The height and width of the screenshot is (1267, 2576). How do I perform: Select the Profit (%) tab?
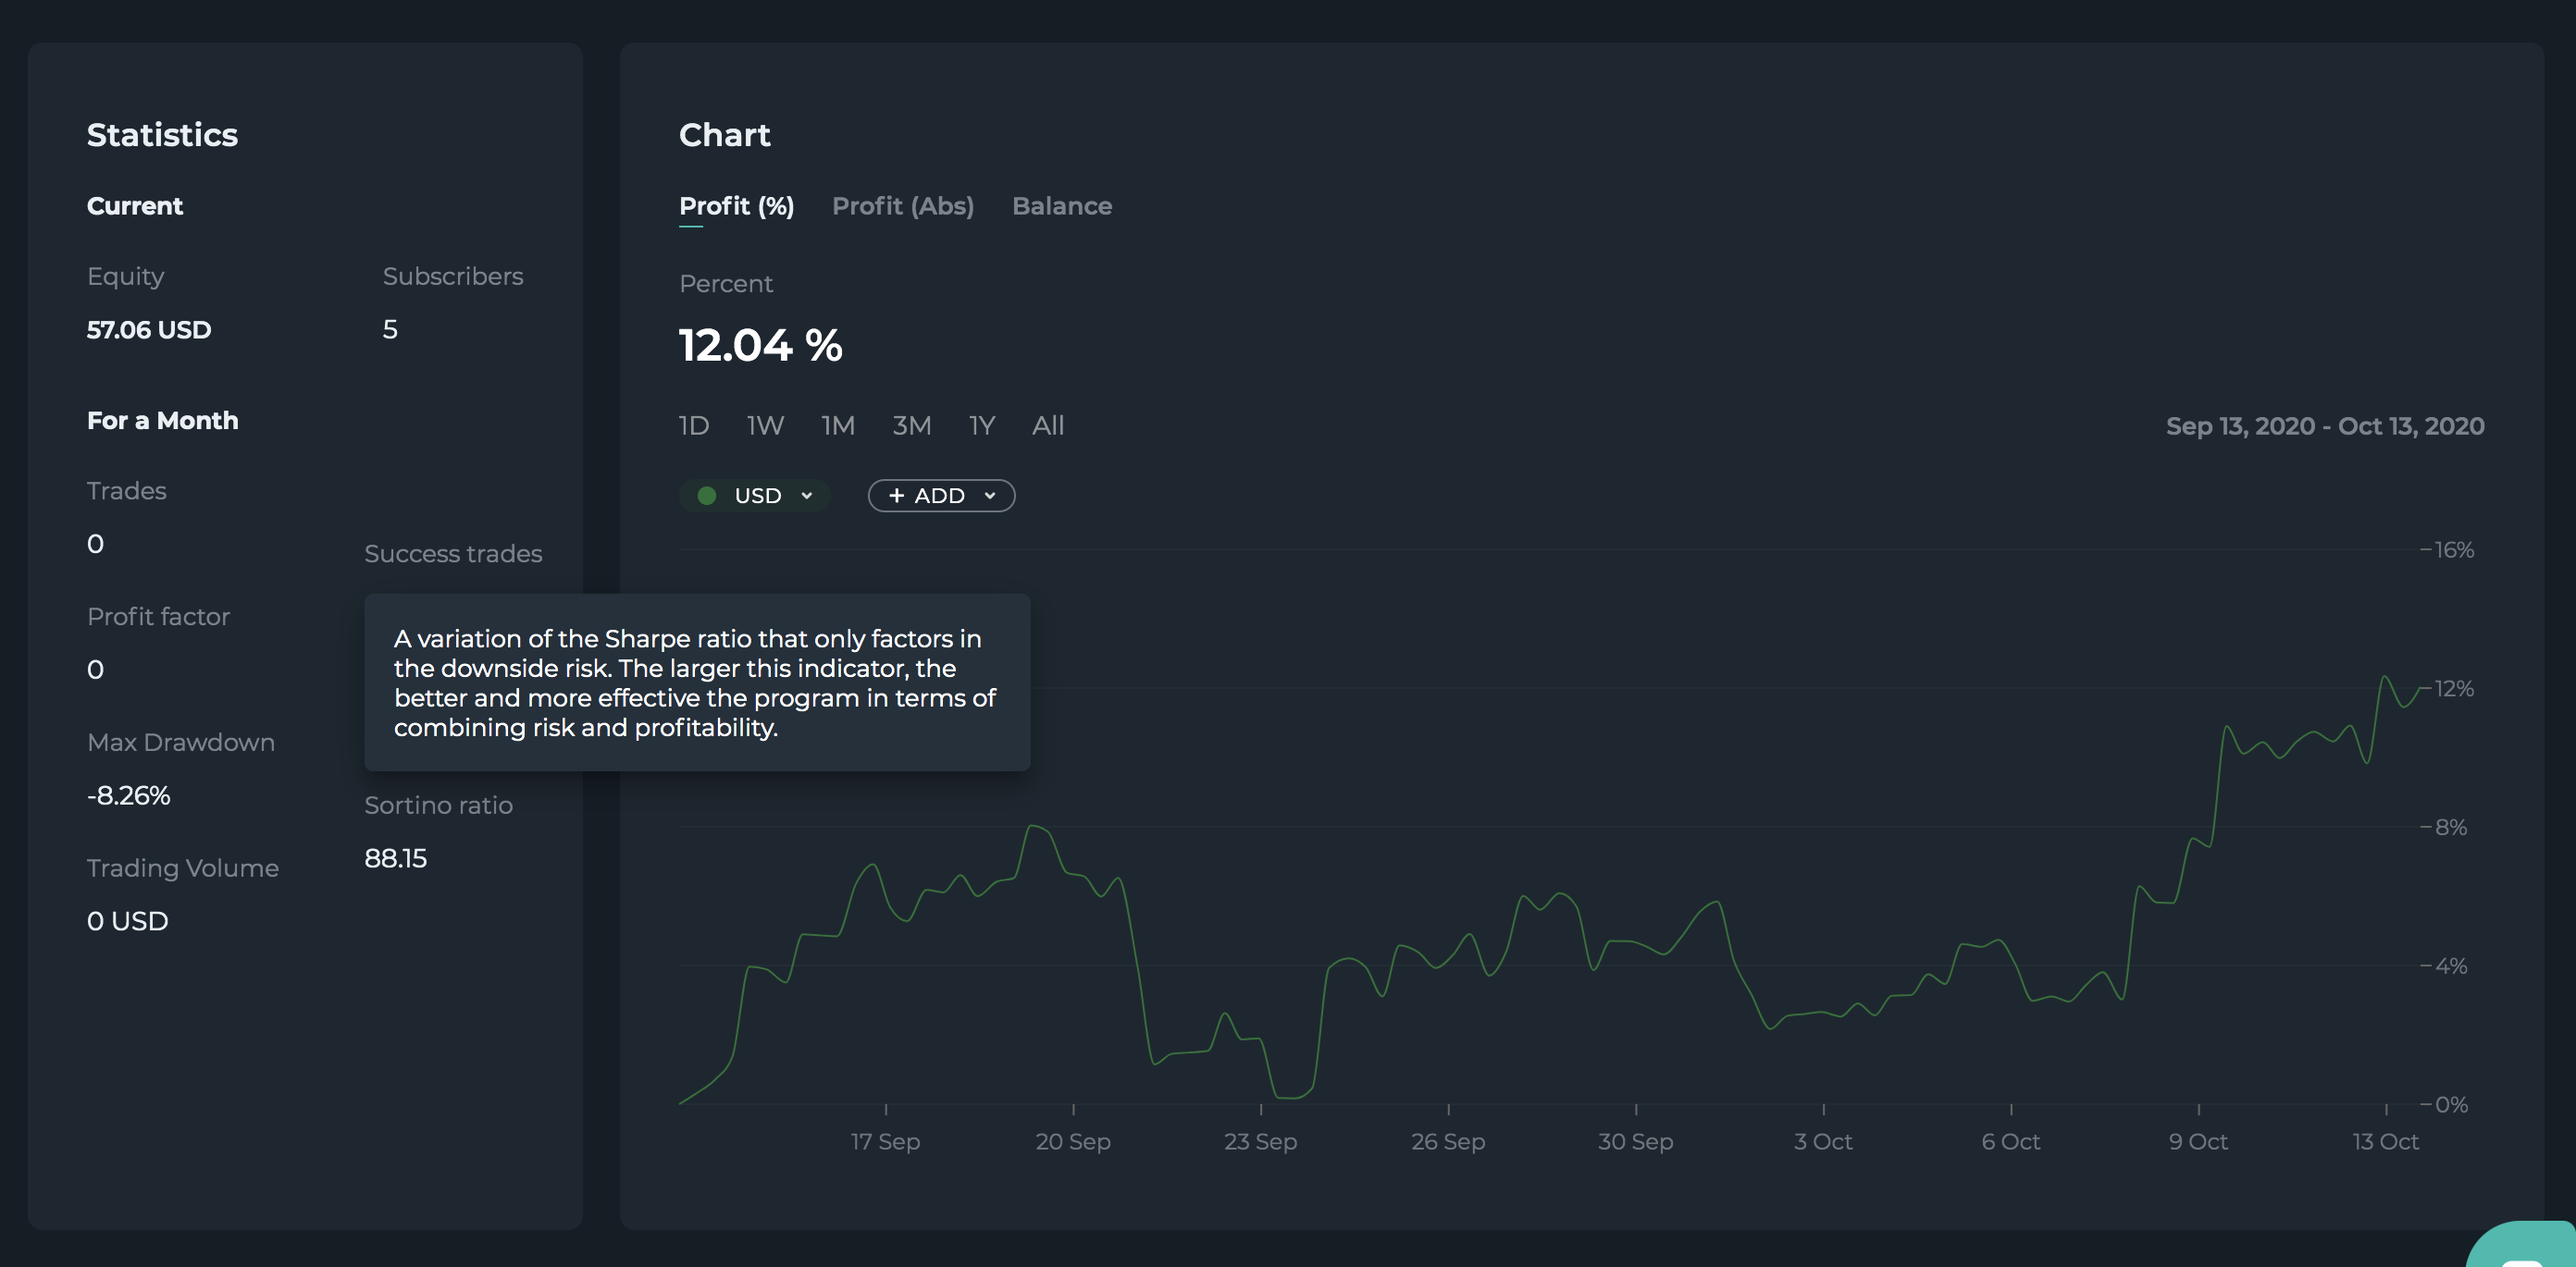point(736,206)
